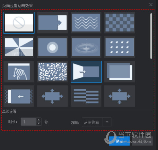Select the horizontal blinds stripes transition
Viewport: 158px width, 150px height.
click(86, 96)
